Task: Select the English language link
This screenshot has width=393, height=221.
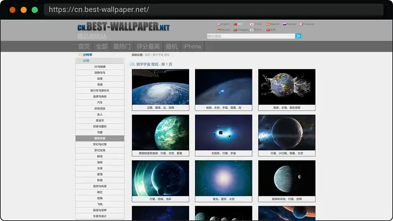Action: click(225, 24)
